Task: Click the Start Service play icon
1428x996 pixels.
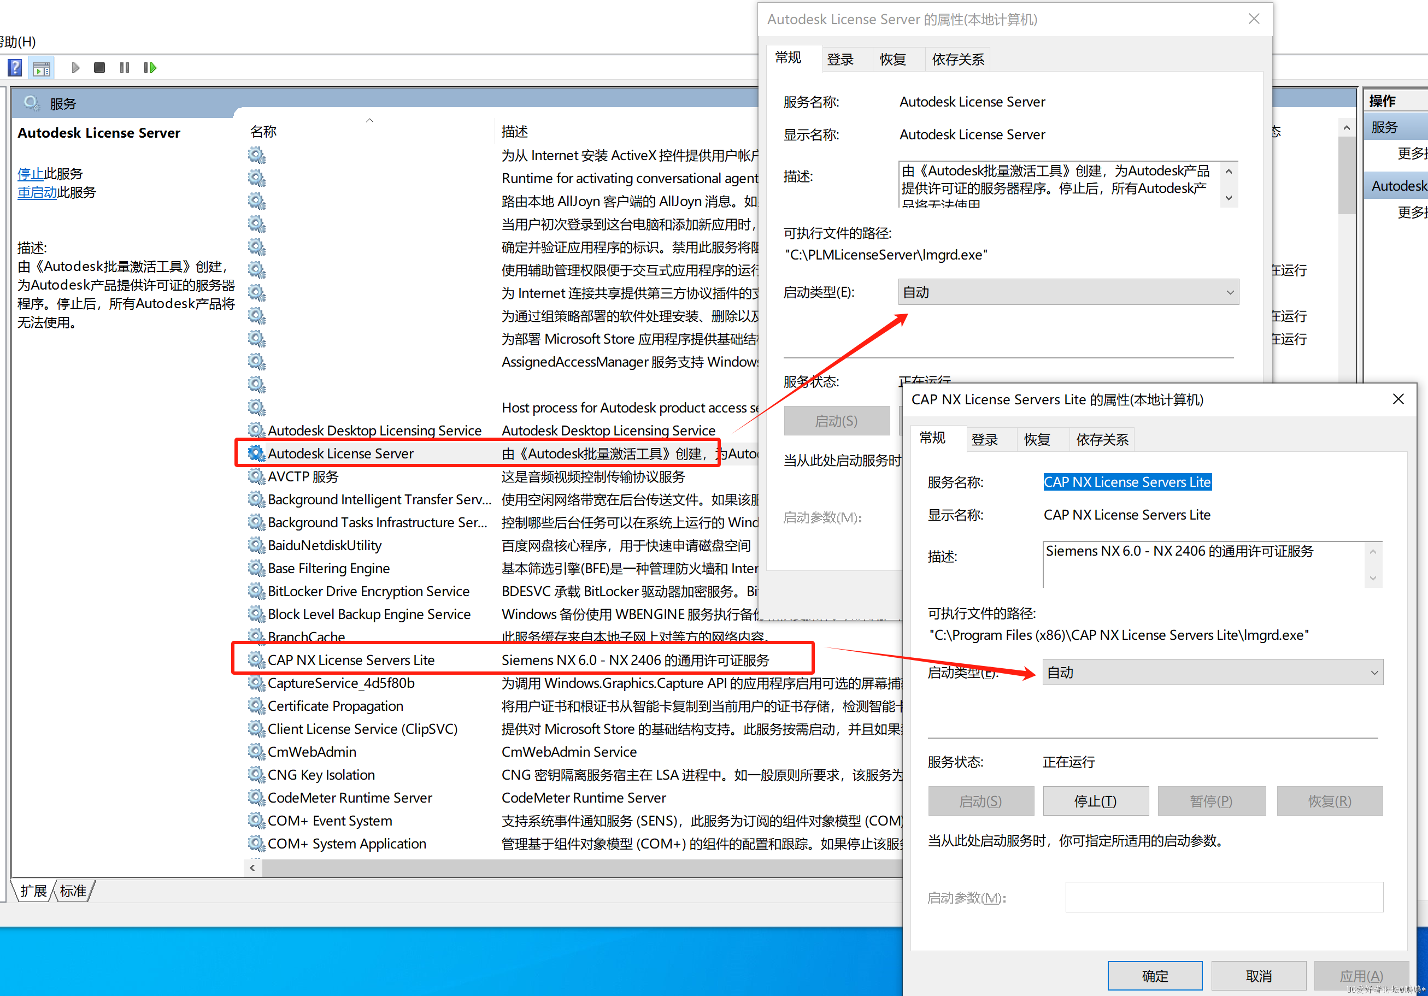Action: (75, 67)
